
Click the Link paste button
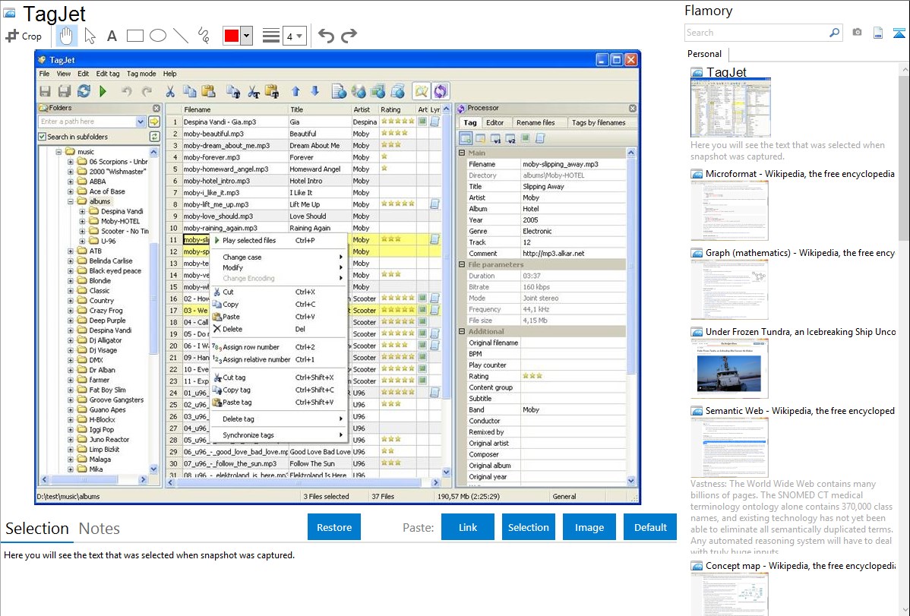[468, 527]
